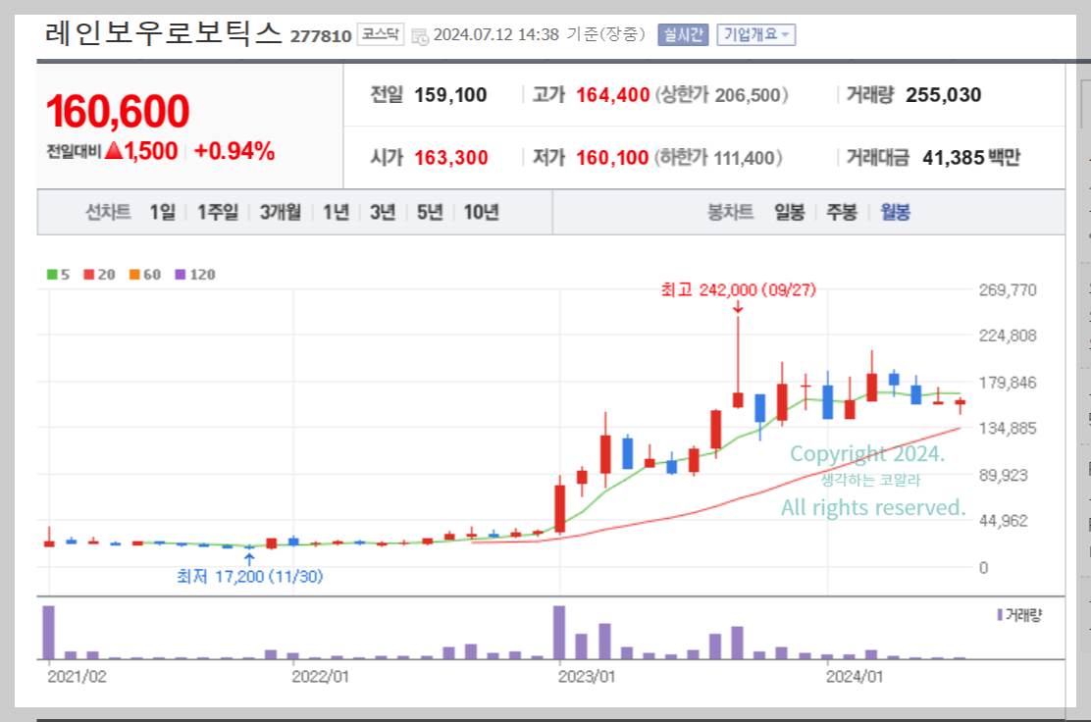Click the 코스닥 market badge
Viewport: 1091px width, 722px height.
click(380, 34)
